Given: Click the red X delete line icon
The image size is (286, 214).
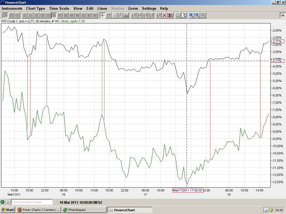Looking at the screenshot, I should [164, 15].
